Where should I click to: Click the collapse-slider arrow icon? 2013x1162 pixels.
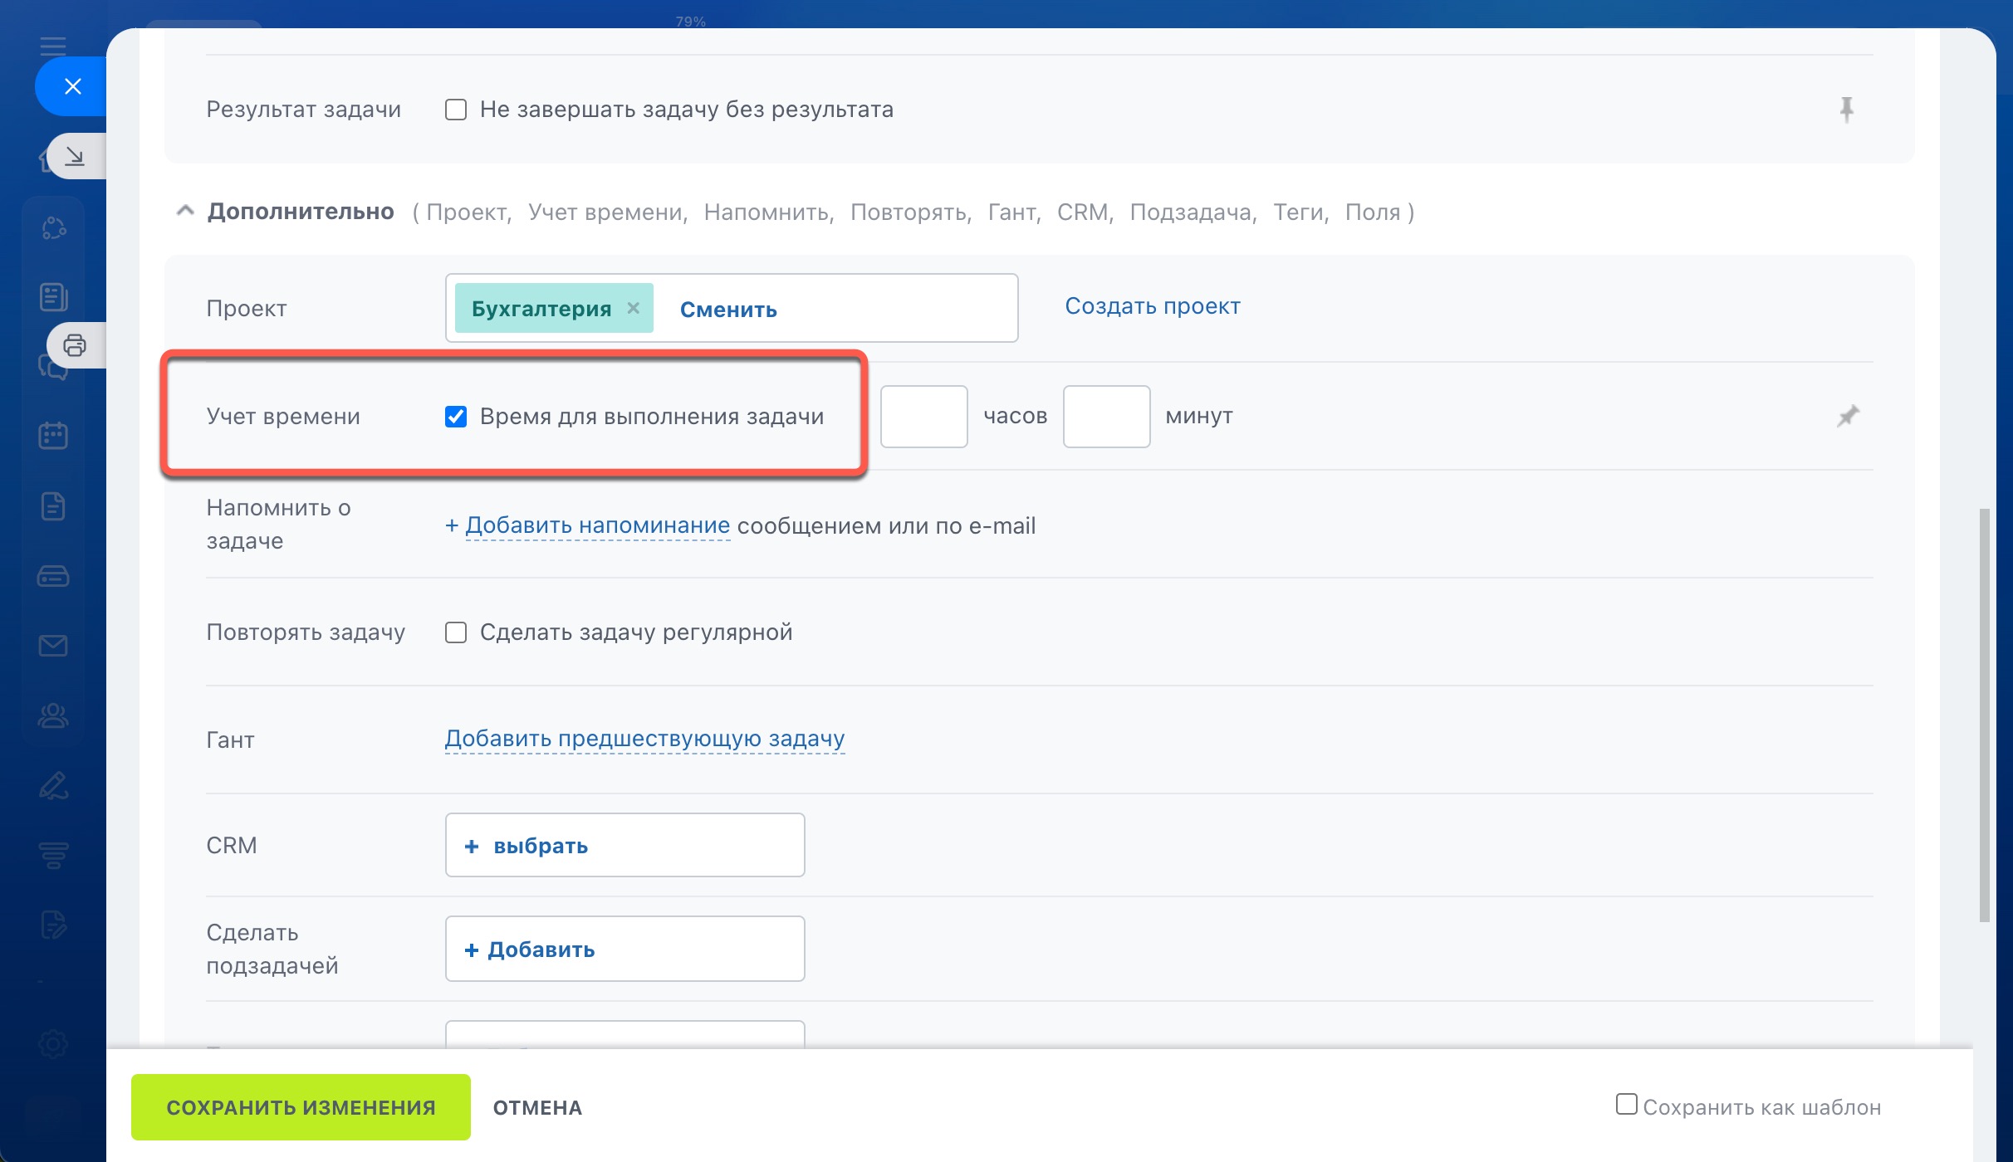tap(76, 156)
